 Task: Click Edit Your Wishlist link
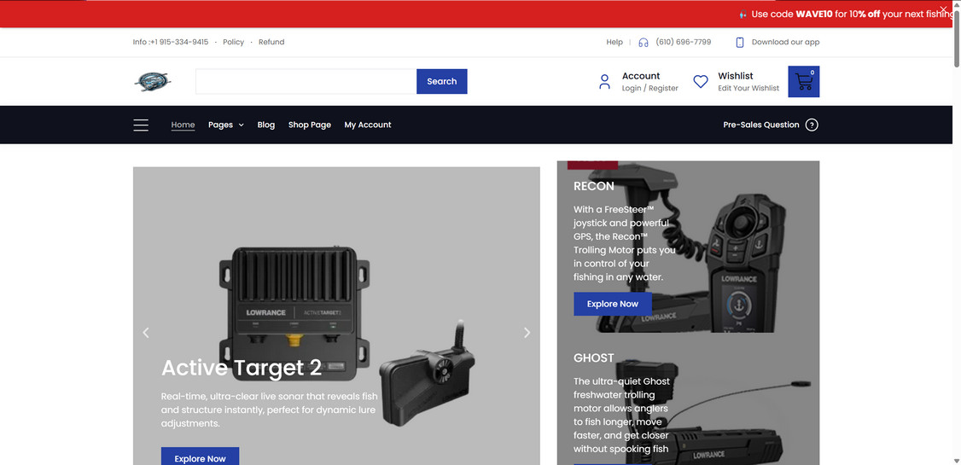click(749, 88)
